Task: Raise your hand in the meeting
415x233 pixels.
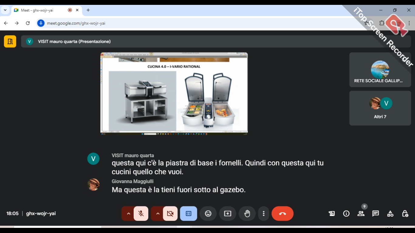Action: 247,214
